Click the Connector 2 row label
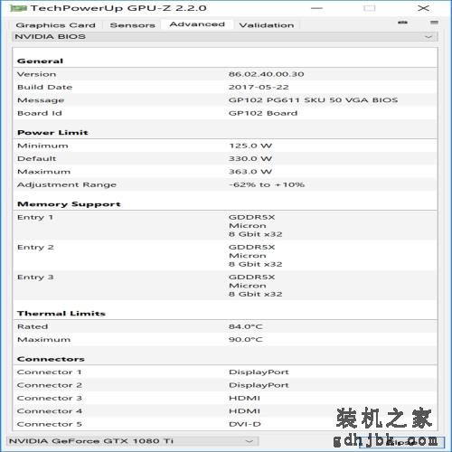This screenshot has width=452, height=452. (50, 385)
